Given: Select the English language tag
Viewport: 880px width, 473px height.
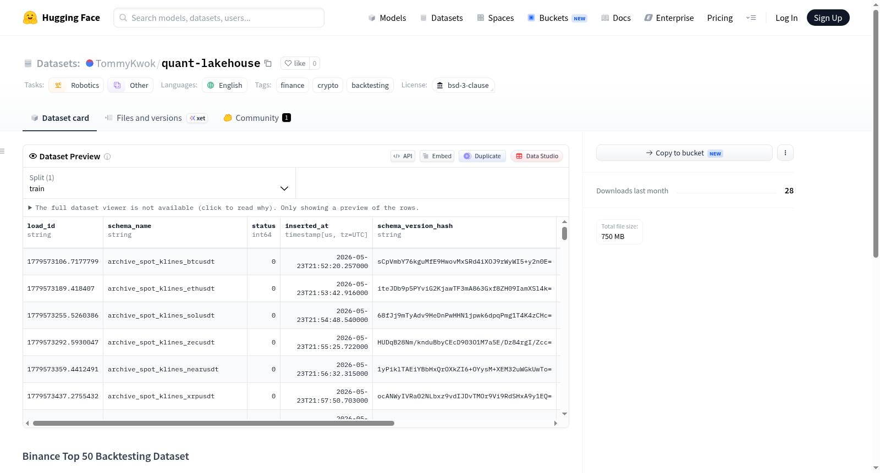Looking at the screenshot, I should (224, 85).
